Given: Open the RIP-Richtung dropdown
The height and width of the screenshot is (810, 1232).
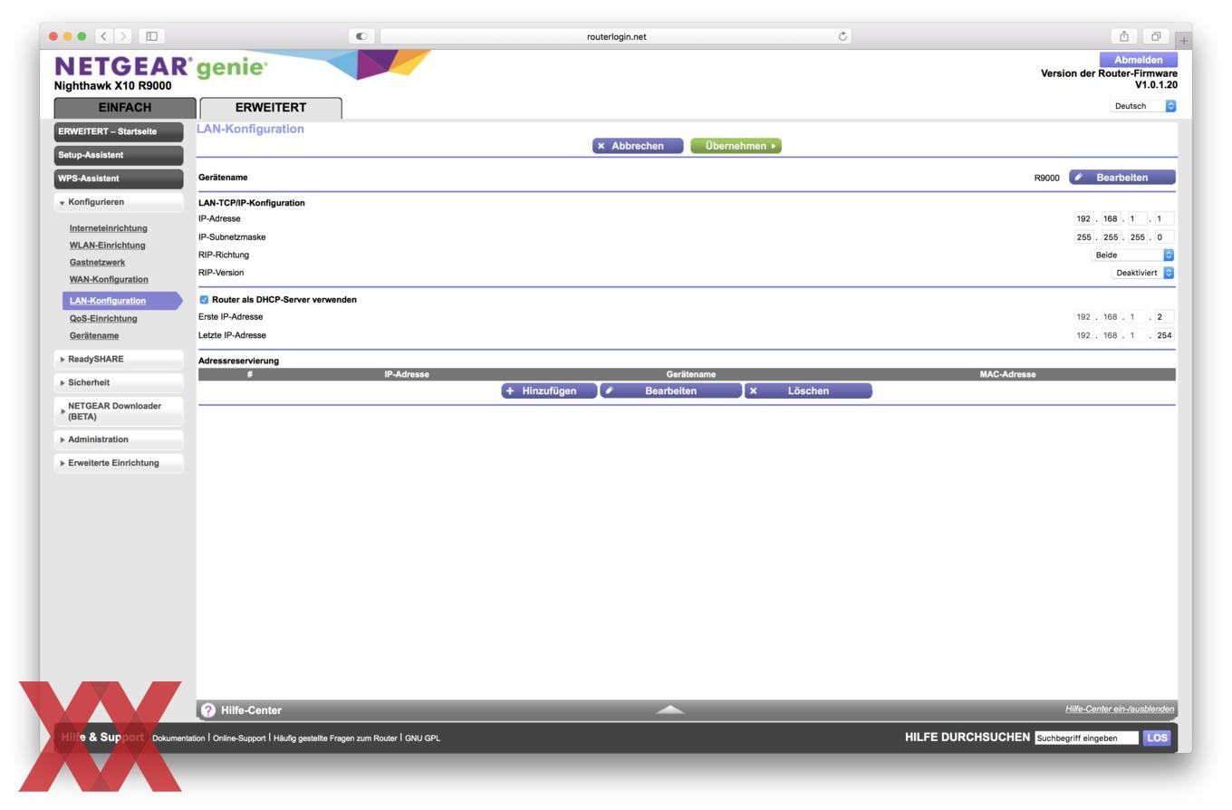Looking at the screenshot, I should [x=1132, y=255].
